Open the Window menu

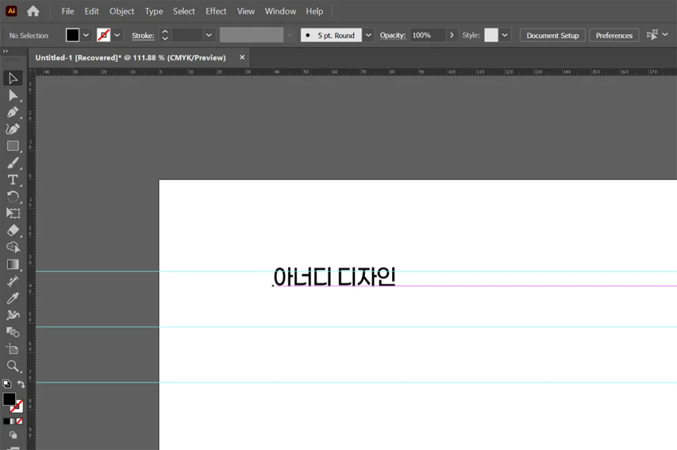[x=280, y=11]
